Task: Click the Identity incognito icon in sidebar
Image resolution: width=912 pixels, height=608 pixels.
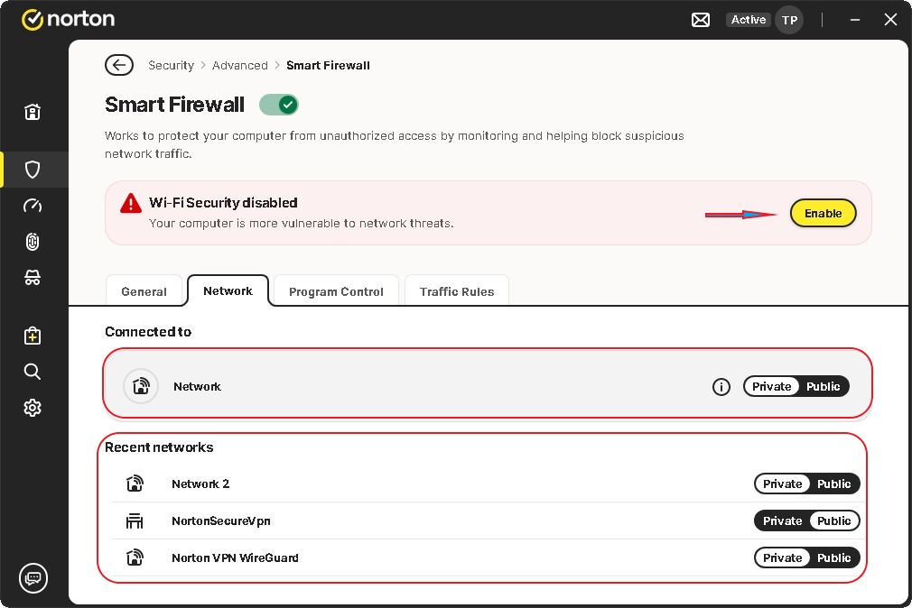Action: tap(33, 279)
